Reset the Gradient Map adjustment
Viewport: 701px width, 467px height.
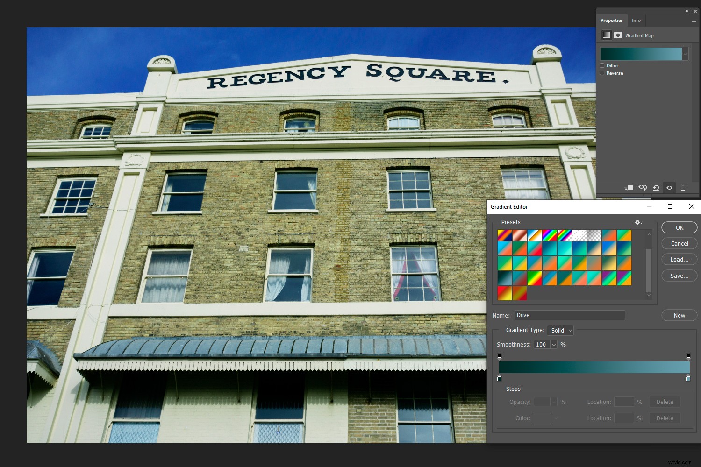pyautogui.click(x=656, y=188)
